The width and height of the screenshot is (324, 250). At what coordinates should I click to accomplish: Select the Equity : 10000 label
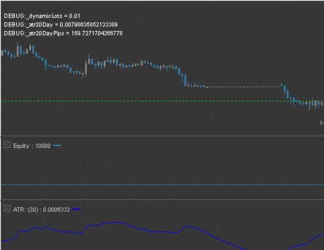(32, 146)
